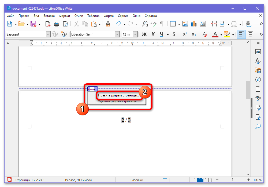The width and height of the screenshot is (268, 187).
Task: Click the zoom out minus button
Action: click(x=217, y=180)
